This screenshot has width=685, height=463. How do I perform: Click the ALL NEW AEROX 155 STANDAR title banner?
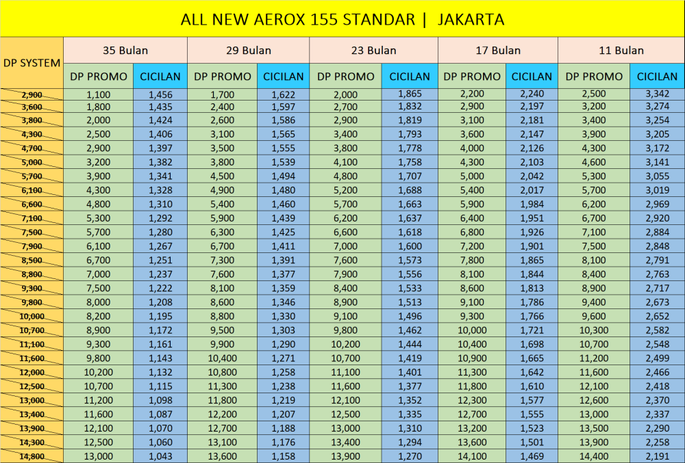click(x=342, y=19)
